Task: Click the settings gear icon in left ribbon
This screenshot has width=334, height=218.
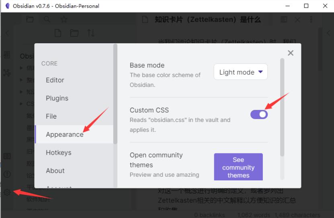Action: pyautogui.click(x=7, y=192)
